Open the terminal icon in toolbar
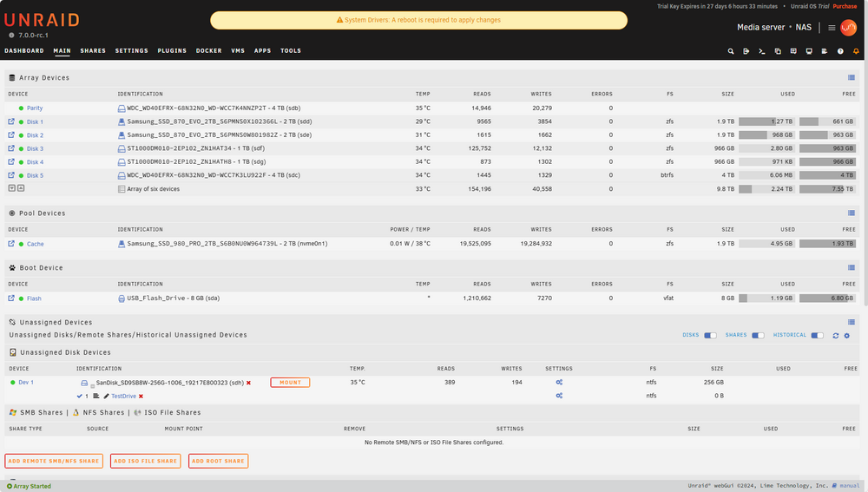Image resolution: width=868 pixels, height=492 pixels. coord(762,51)
